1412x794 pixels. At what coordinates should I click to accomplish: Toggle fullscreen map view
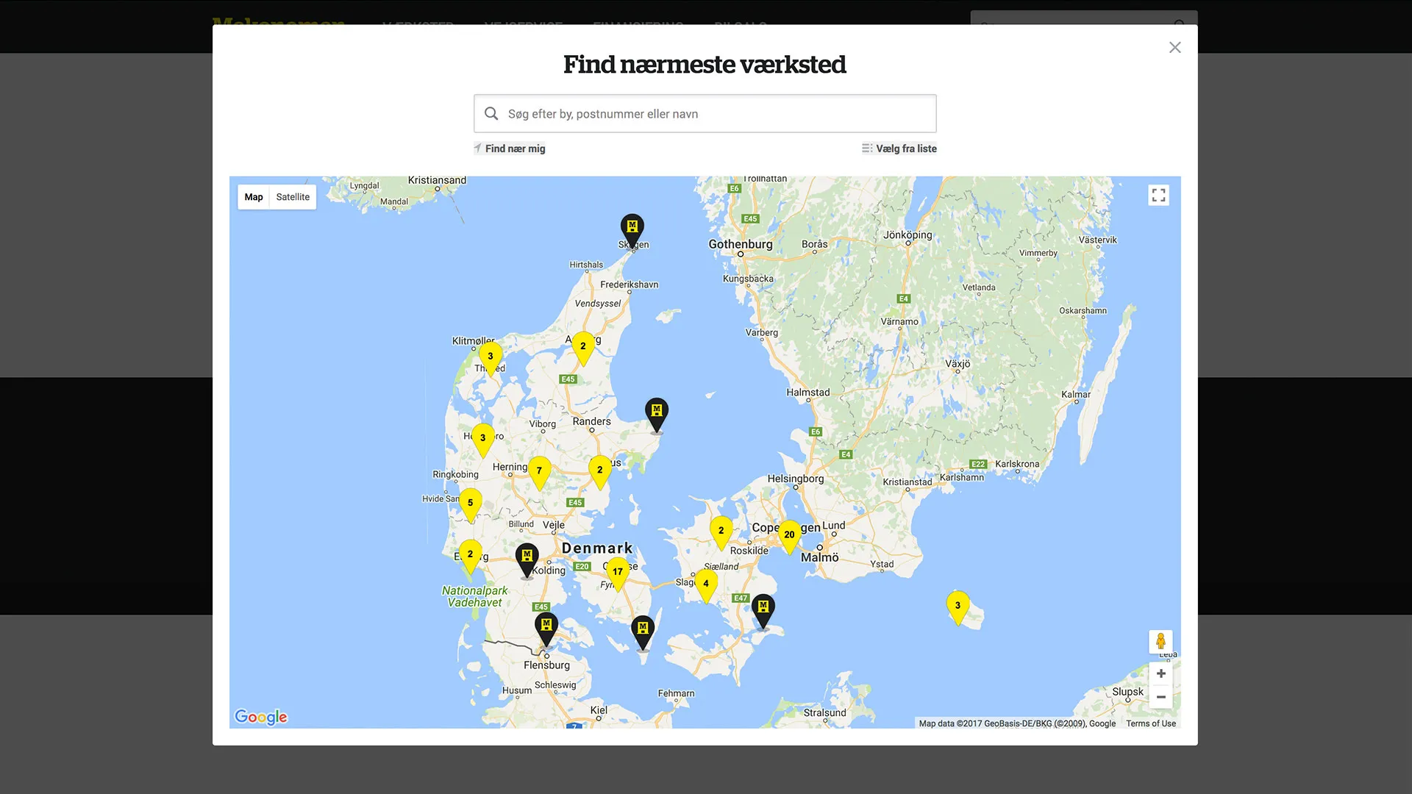point(1158,196)
